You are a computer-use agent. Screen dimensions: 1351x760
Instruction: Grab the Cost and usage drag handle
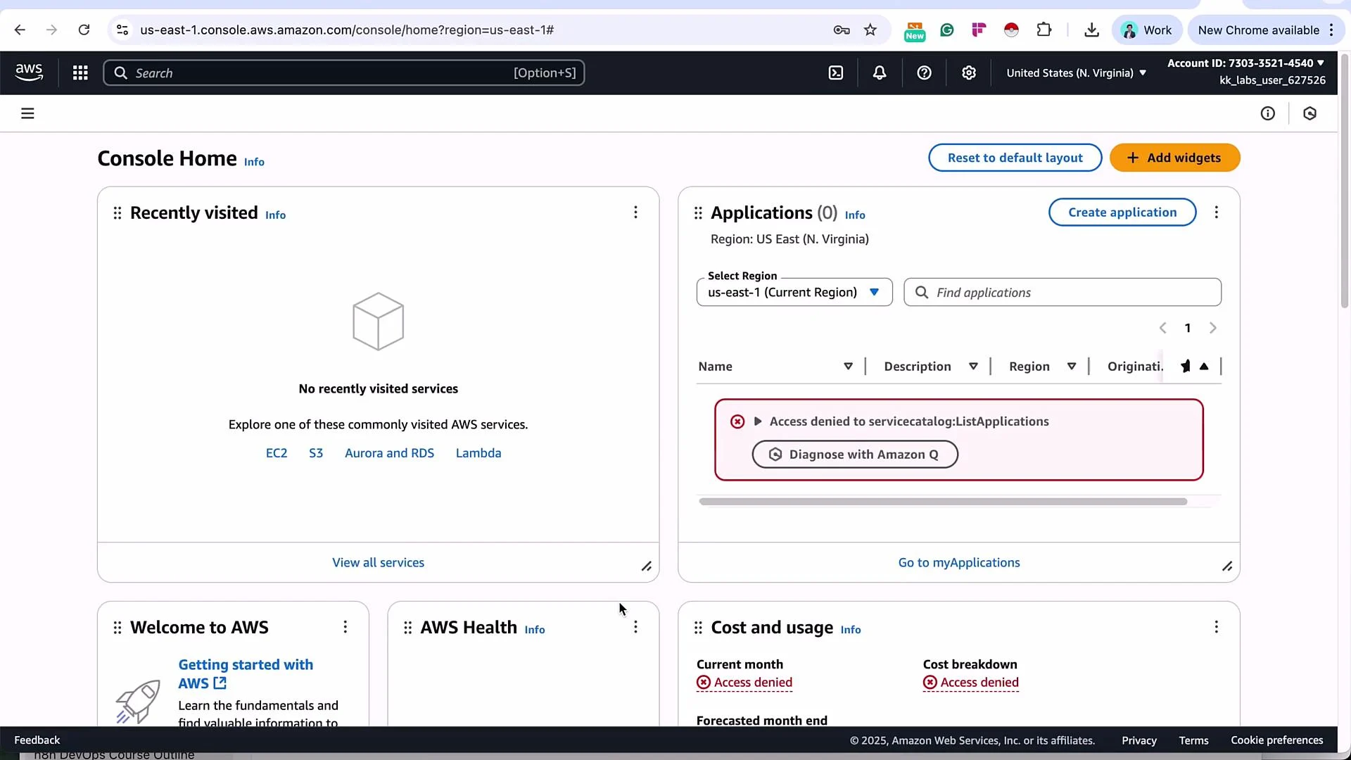[698, 627]
